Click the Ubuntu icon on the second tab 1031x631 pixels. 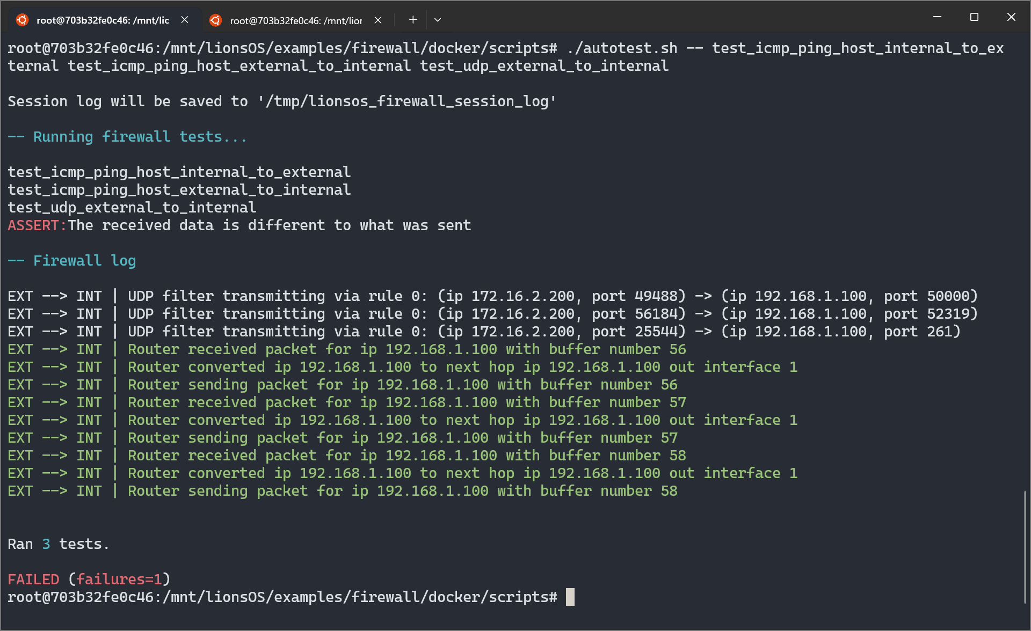216,20
